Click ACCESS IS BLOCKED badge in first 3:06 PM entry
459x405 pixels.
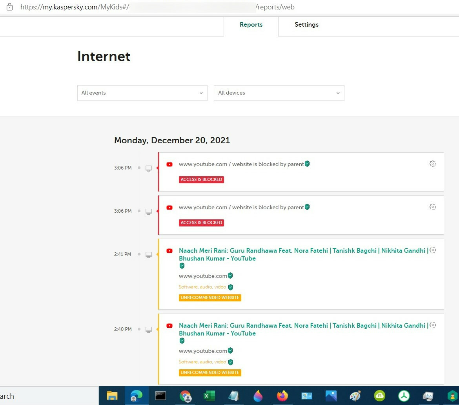pos(201,179)
